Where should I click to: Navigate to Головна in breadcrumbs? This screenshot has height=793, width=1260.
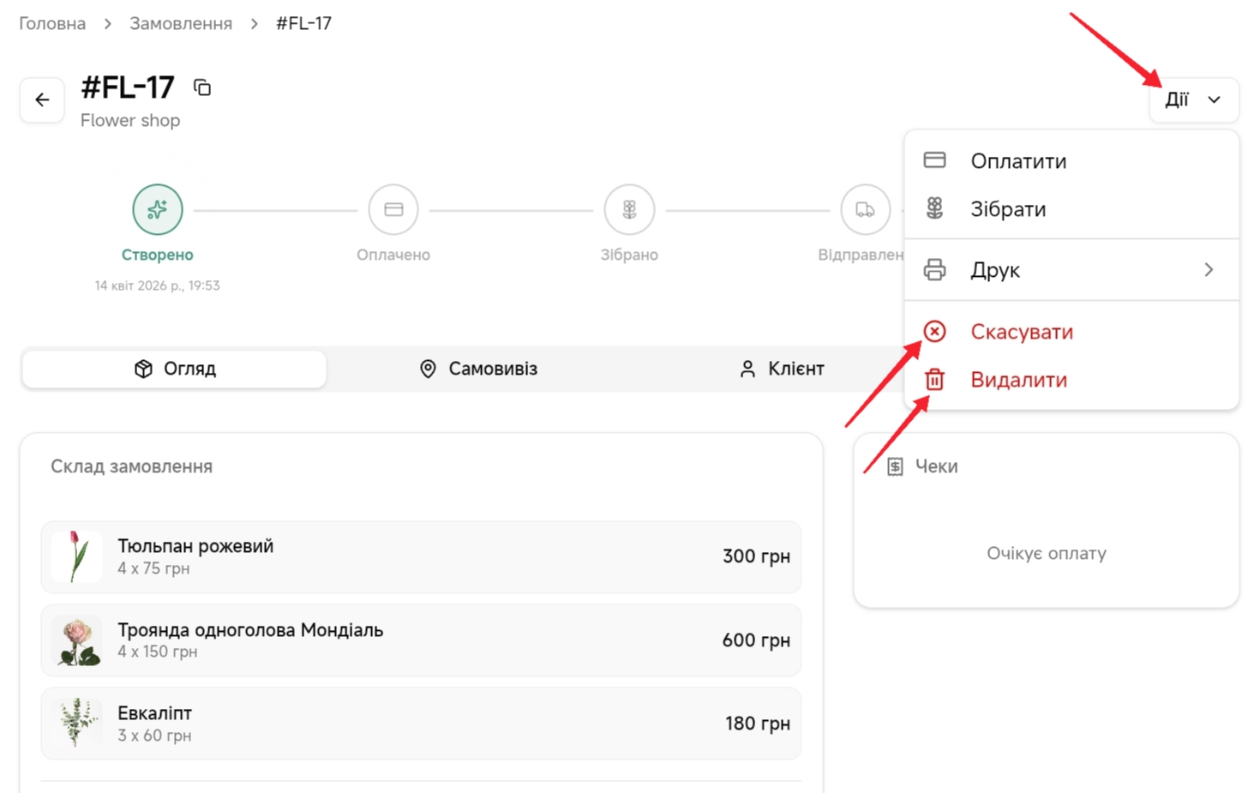click(52, 23)
